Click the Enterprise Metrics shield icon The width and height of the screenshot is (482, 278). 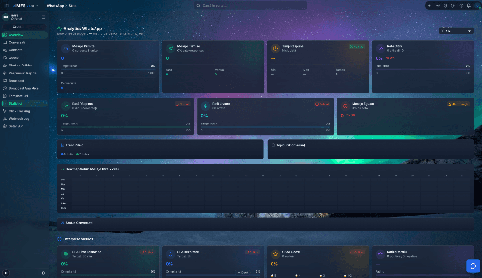(60, 239)
